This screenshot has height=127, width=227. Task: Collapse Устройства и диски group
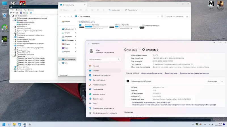(78, 22)
